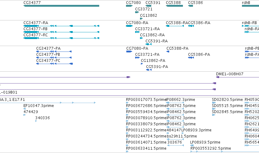Select the bs29h11.5prime EST label
This screenshot has width=259, height=153.
(182, 136)
